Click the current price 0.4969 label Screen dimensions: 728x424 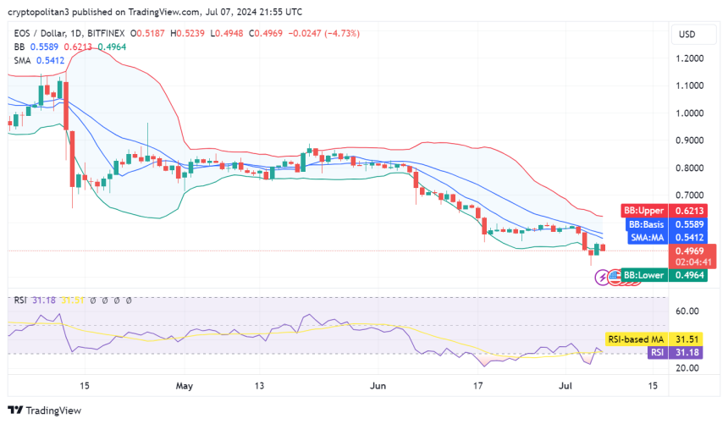[x=687, y=251]
